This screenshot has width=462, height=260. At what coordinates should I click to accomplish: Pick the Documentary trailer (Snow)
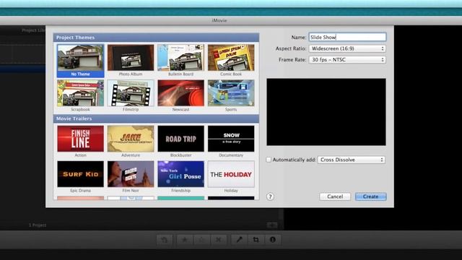click(x=231, y=139)
